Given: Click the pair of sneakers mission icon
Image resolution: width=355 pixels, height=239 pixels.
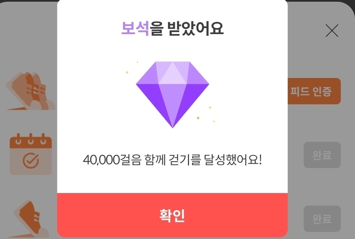Looking at the screenshot, I should pyautogui.click(x=30, y=91).
